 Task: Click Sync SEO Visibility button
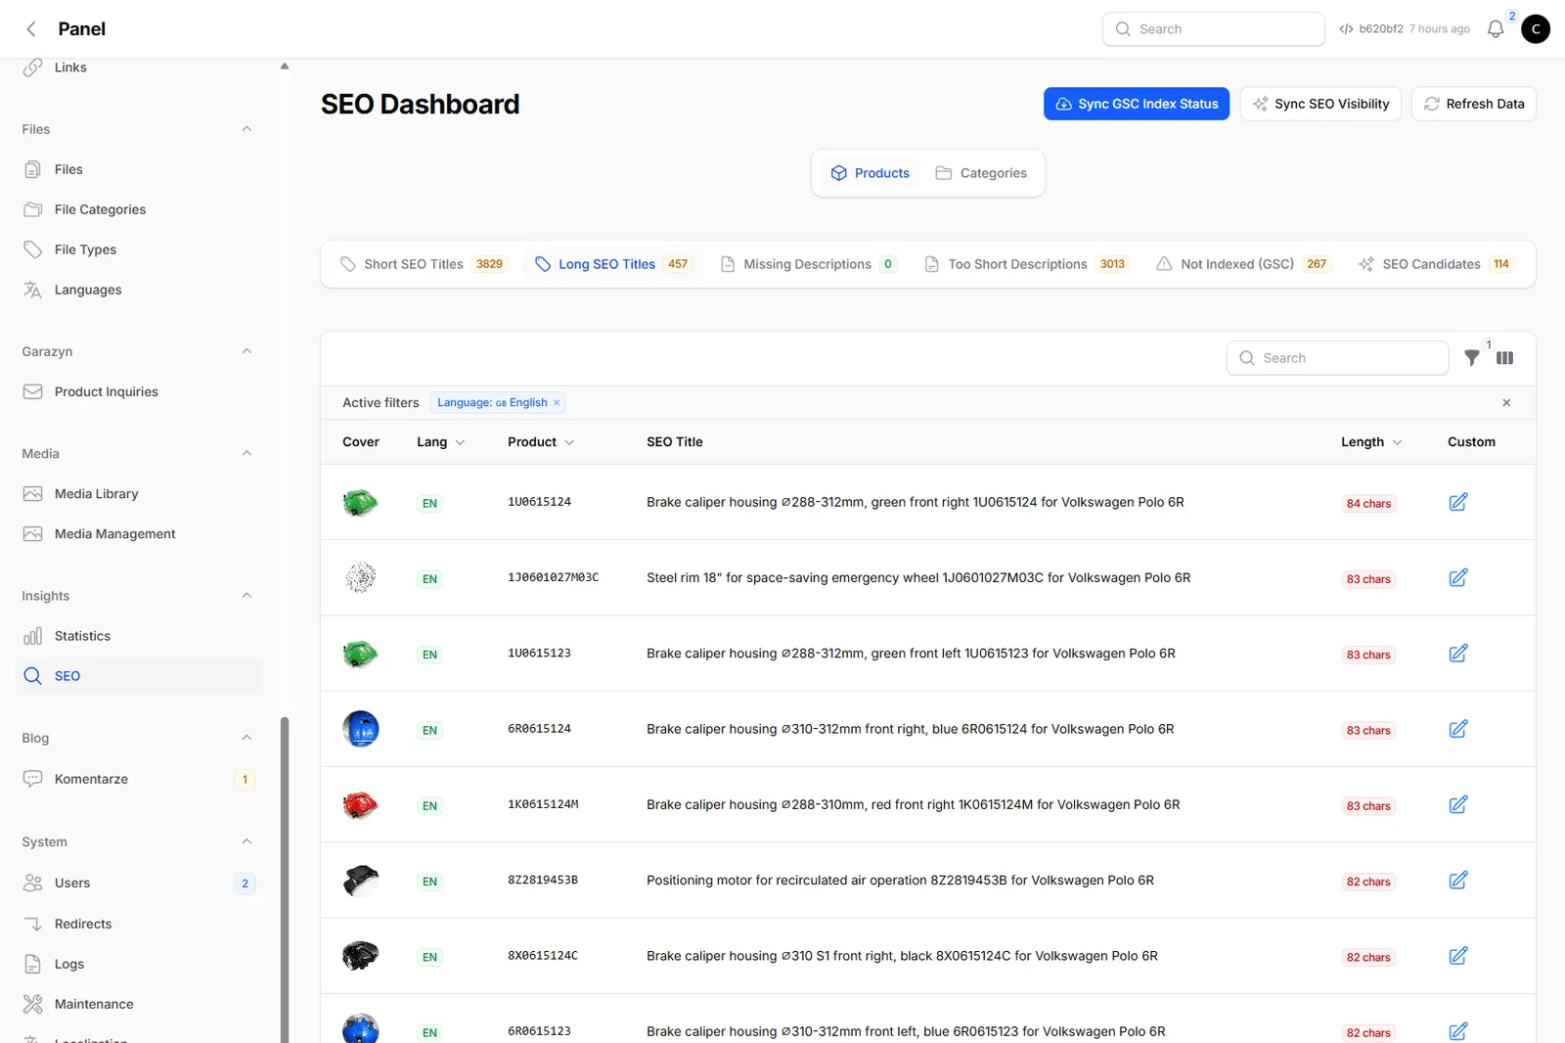(1320, 104)
